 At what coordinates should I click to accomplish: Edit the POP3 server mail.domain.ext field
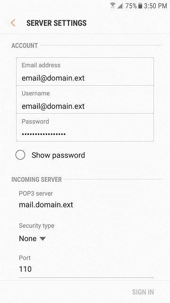86,200
